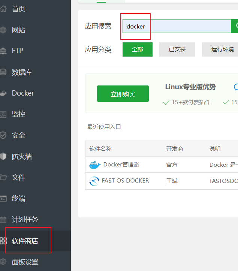The width and height of the screenshot is (238, 271).
Task: Open the 数据库 menu item
Action: [22, 72]
